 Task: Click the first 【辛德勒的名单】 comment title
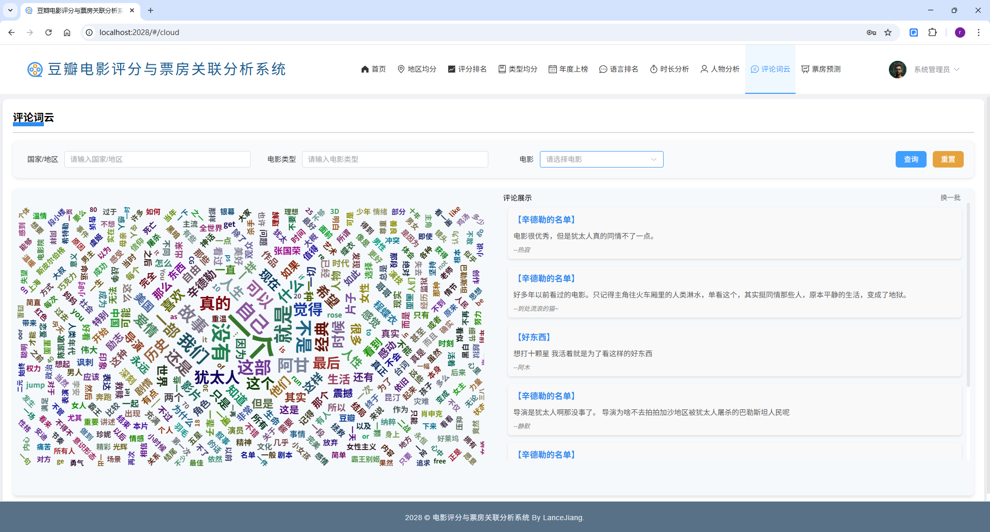click(x=546, y=220)
